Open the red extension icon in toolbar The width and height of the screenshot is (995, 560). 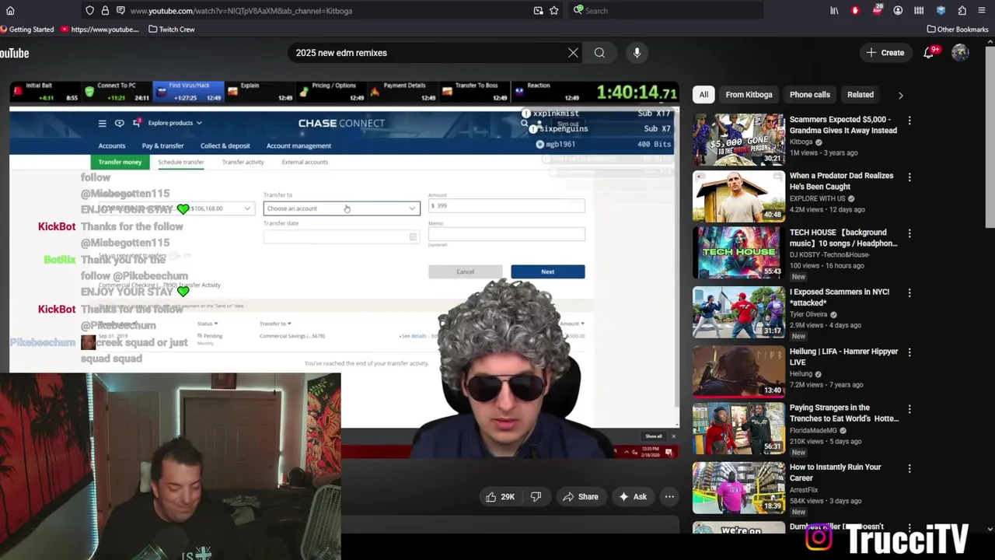click(x=856, y=11)
